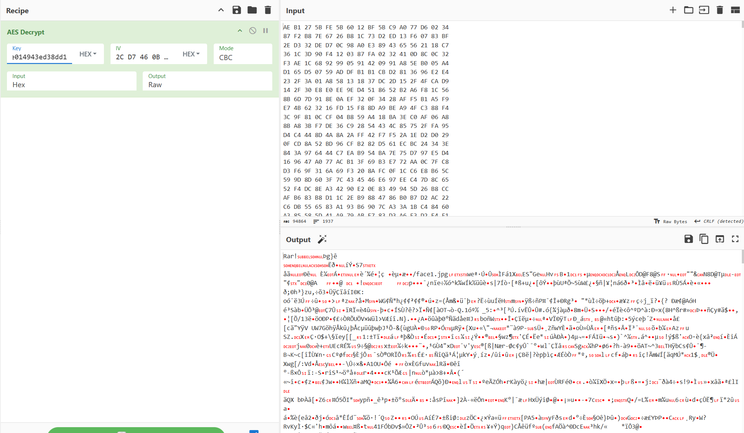Replace input with output using arrow icon
Image resolution: width=744 pixels, height=433 pixels.
[x=719, y=239]
